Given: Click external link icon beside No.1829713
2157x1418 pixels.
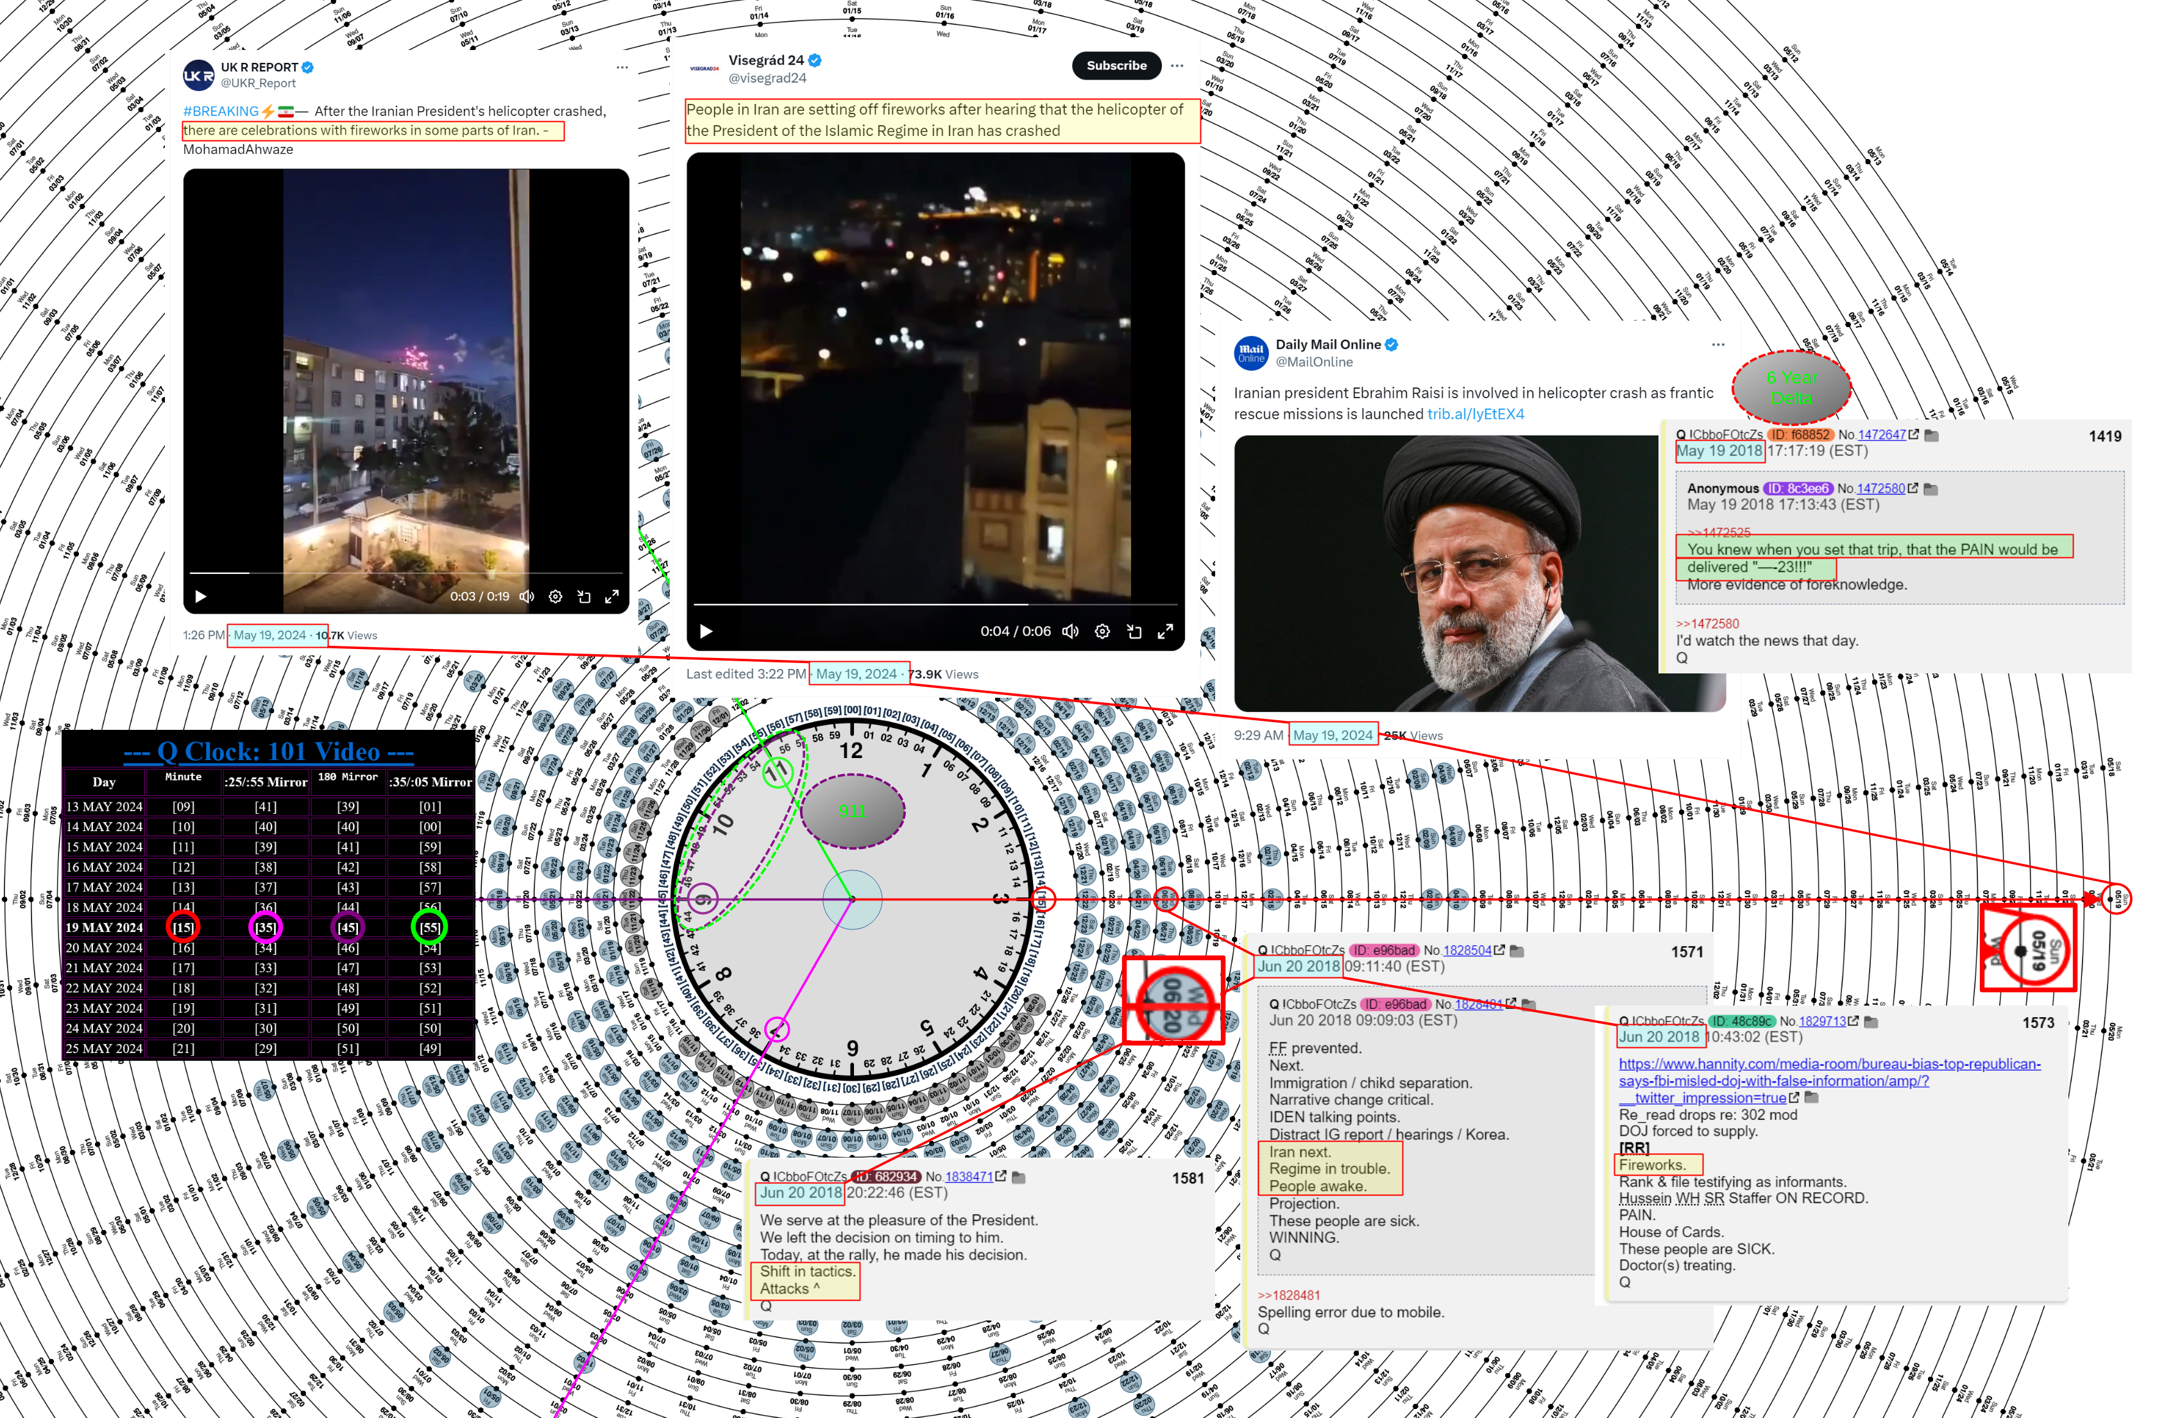Looking at the screenshot, I should [1854, 1021].
